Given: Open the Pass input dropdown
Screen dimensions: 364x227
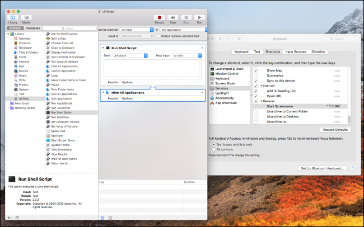Looking at the screenshot, I should (187, 55).
